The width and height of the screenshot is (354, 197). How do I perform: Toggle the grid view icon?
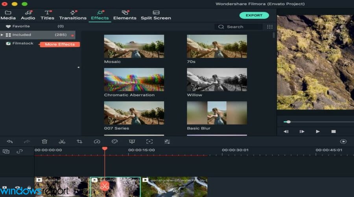(x=270, y=27)
